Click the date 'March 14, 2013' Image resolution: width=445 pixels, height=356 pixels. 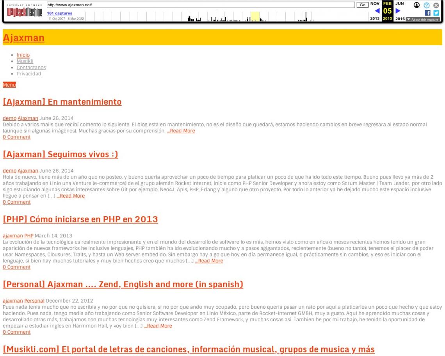coord(53,236)
